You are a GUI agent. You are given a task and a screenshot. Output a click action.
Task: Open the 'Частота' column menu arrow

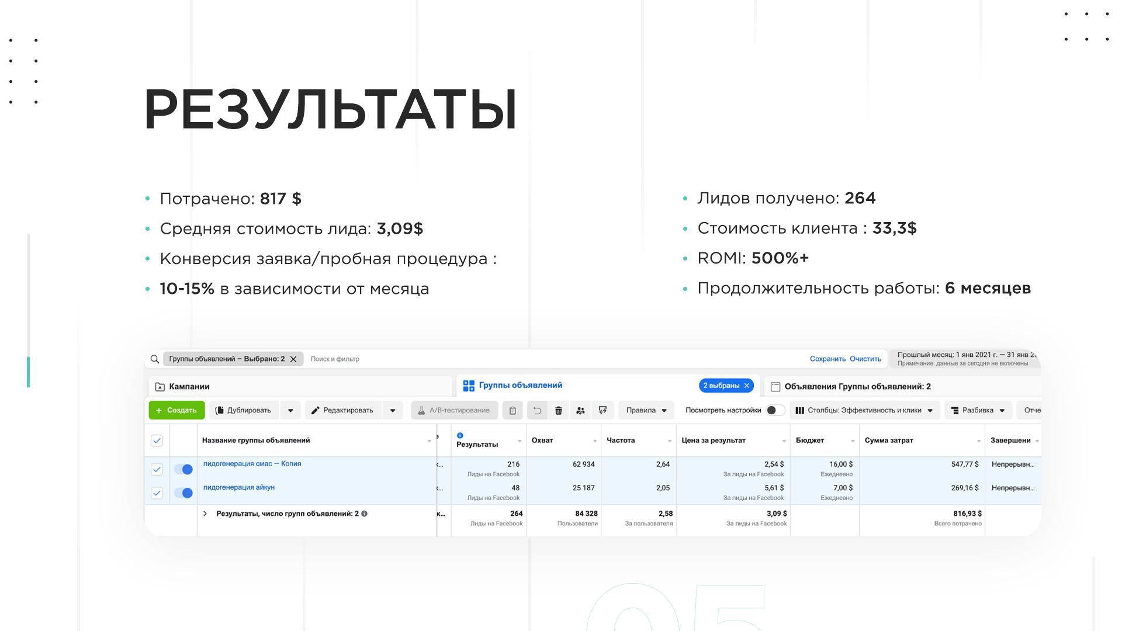click(670, 441)
